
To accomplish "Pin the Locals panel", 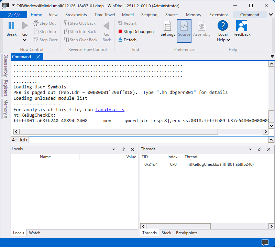I will [123, 149].
